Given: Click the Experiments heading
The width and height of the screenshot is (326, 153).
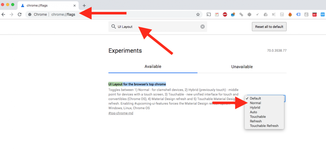Looking at the screenshot, I should [x=125, y=51].
